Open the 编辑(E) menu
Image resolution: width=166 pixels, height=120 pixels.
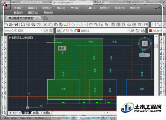pyautogui.click(x=32, y=8)
